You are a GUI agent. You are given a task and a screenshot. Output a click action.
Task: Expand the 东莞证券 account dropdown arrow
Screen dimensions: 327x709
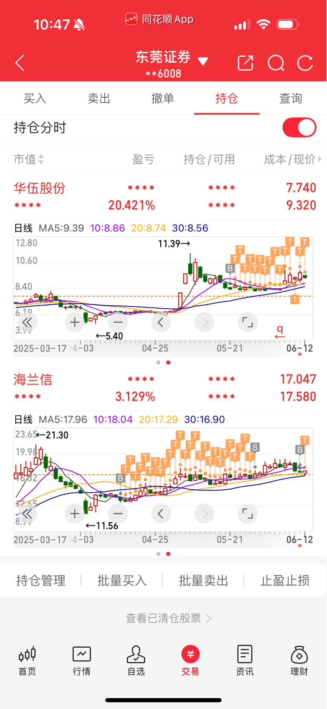(203, 61)
